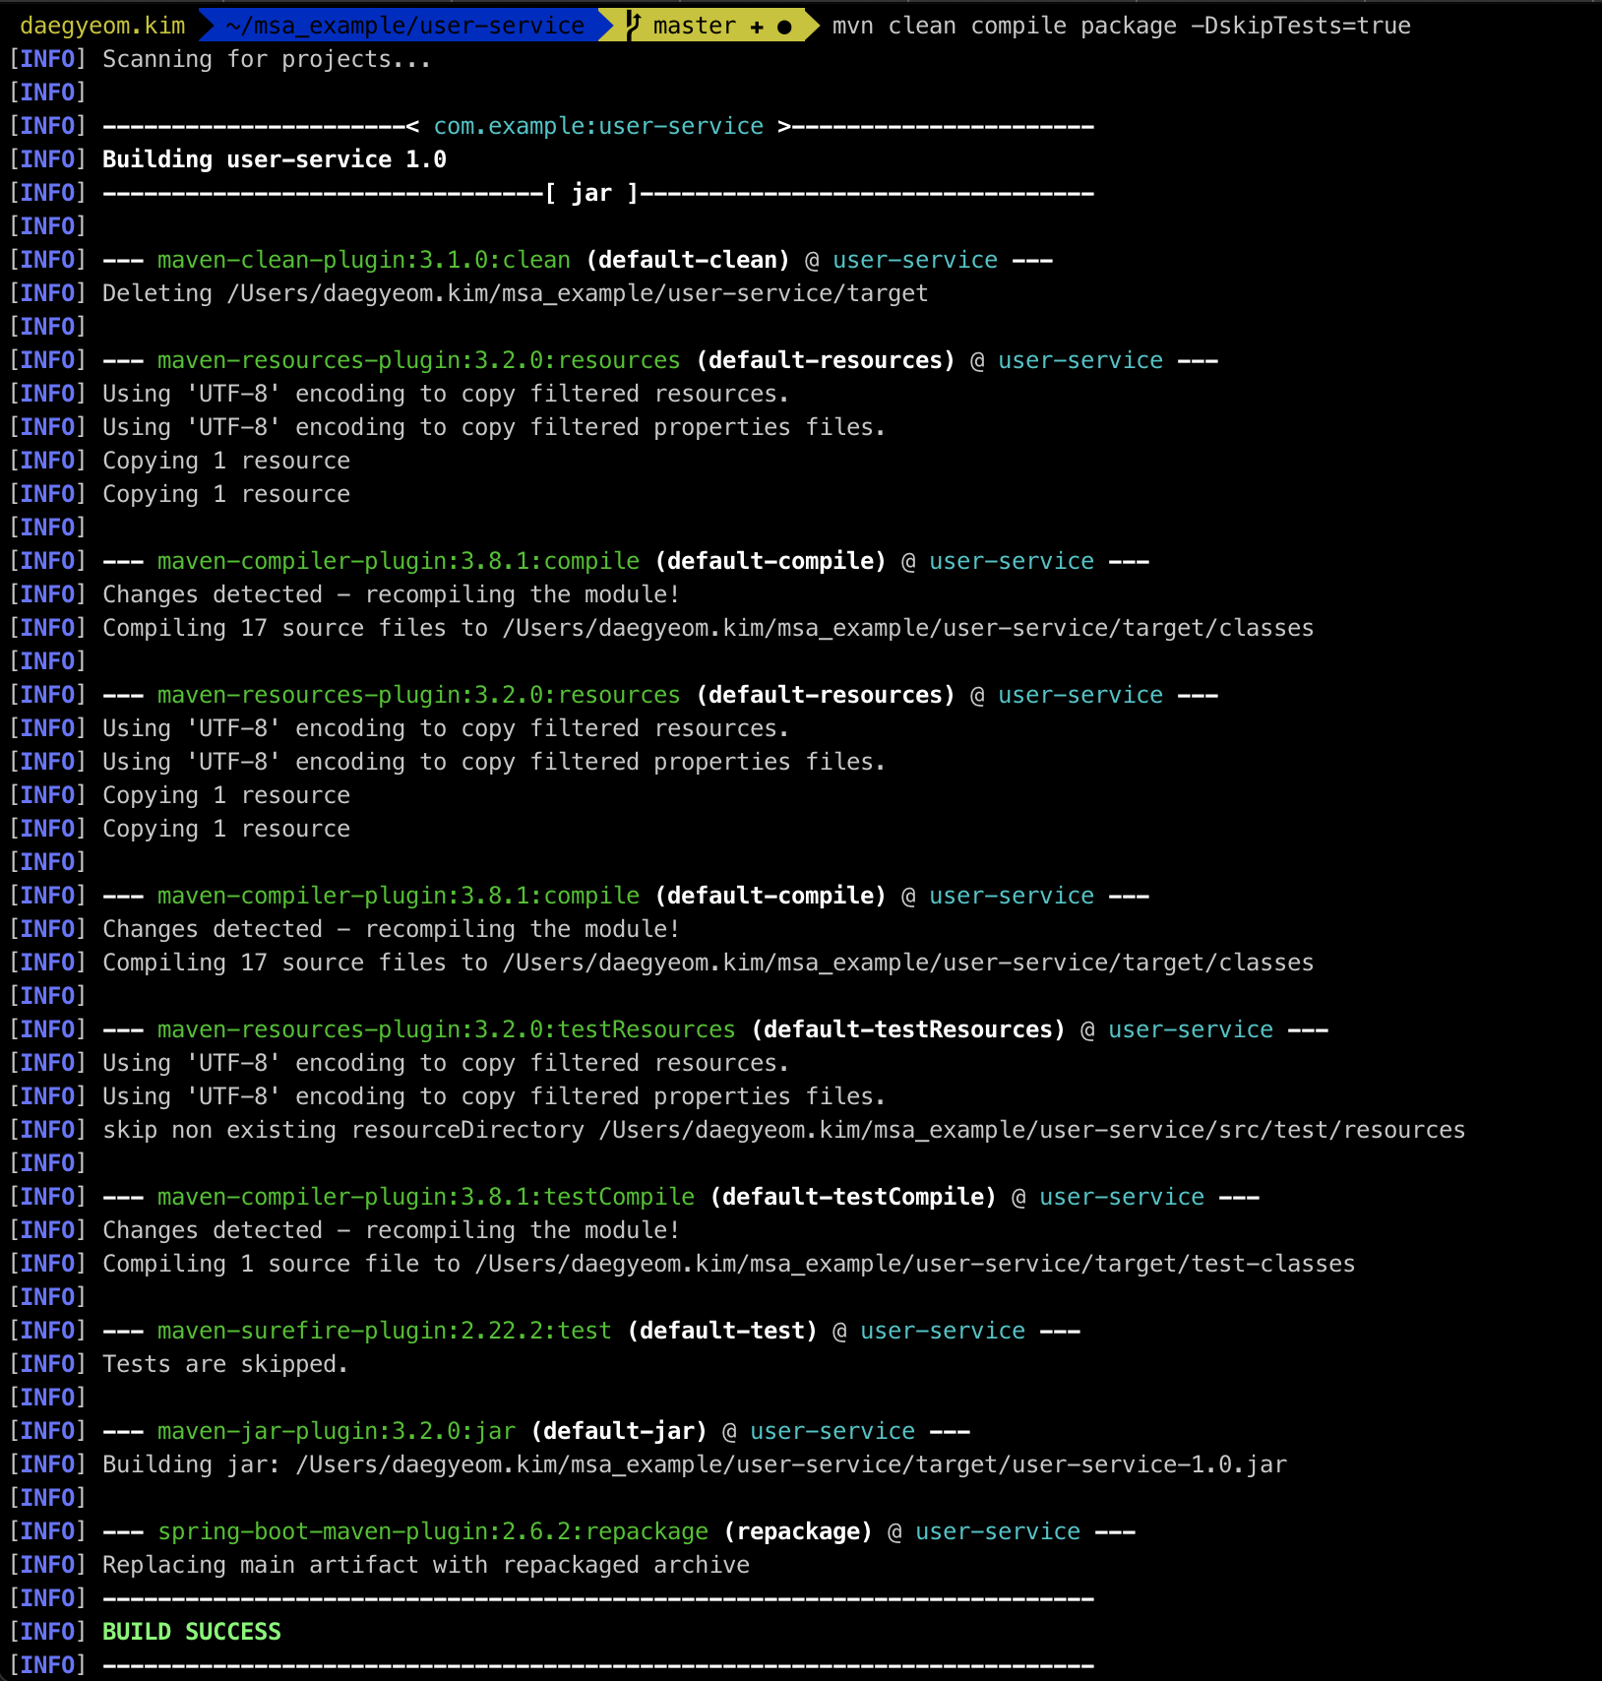Click 'Building jar:' output path line

(695, 1464)
